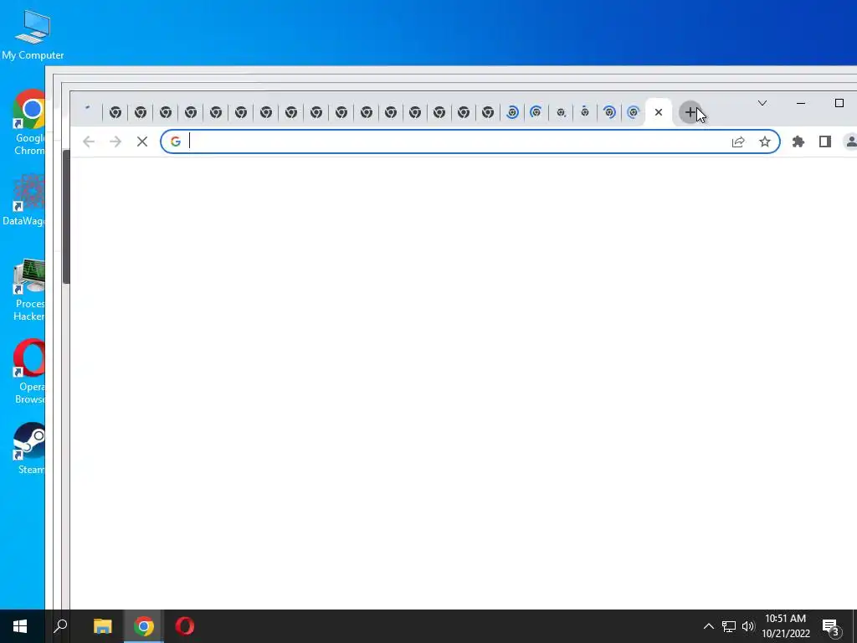Minimize the Chrome window
This screenshot has height=643, width=857.
click(801, 103)
